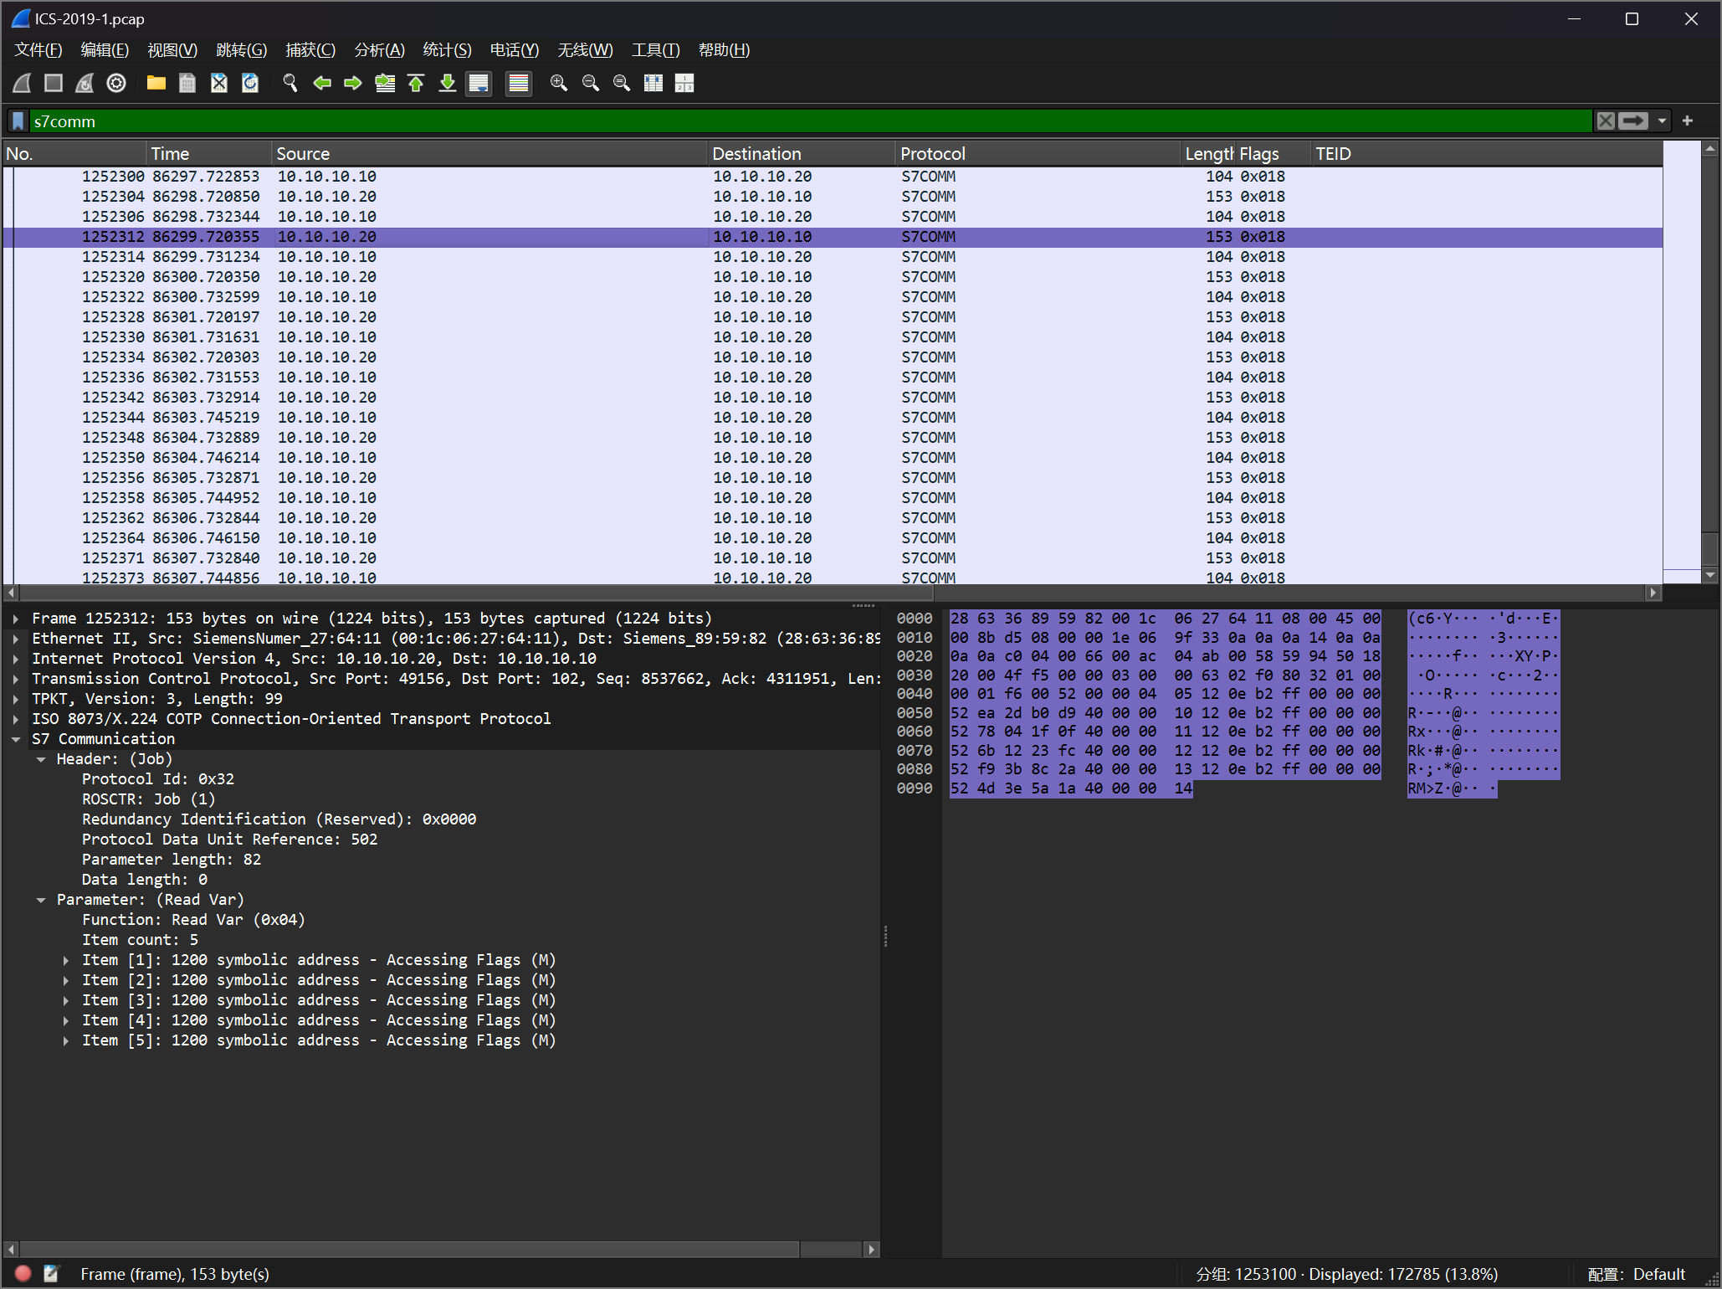Viewport: 1722px width, 1289px height.
Task: Open the recent filter history dropdown
Action: [1662, 121]
